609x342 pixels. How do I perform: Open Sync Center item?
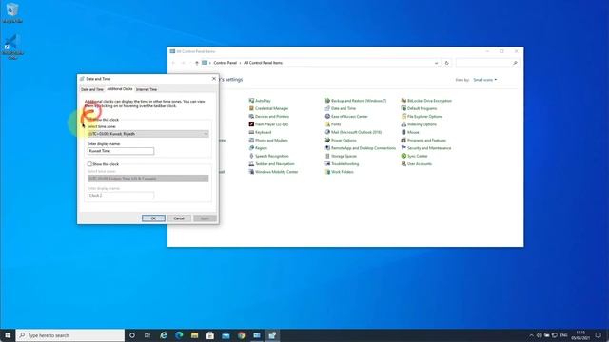coord(415,156)
